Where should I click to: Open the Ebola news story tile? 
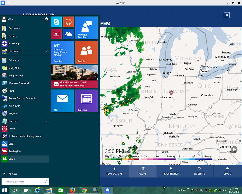coord(75,77)
